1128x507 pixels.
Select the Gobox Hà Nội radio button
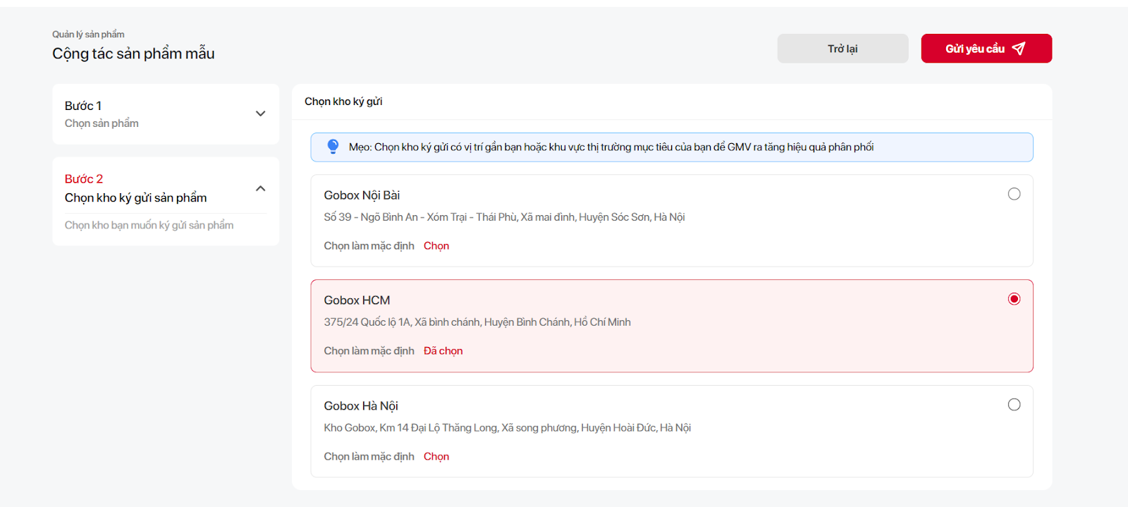(1014, 405)
